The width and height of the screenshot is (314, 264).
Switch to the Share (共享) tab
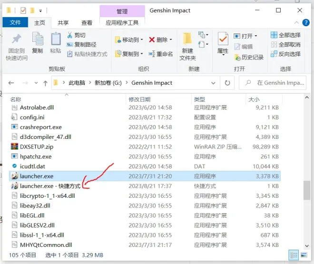tap(63, 23)
